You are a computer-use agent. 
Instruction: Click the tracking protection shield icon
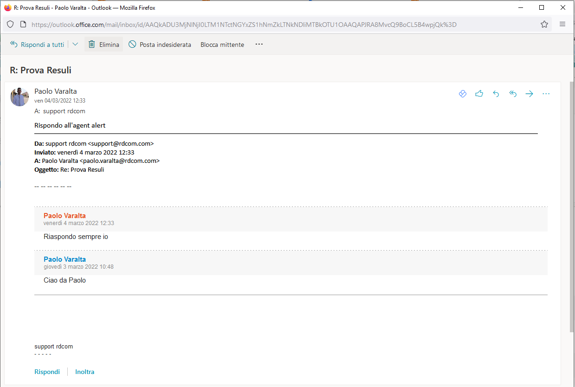(x=10, y=25)
